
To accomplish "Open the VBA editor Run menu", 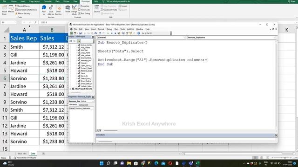I will tap(116, 29).
